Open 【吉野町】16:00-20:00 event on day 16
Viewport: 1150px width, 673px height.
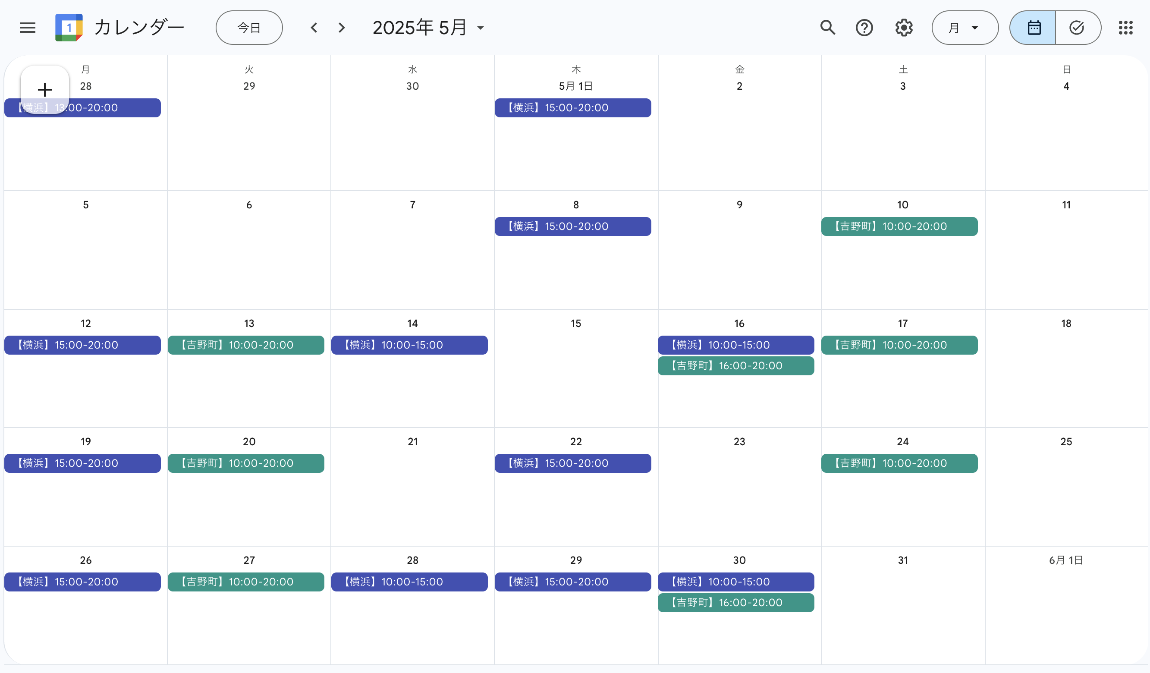coord(736,366)
